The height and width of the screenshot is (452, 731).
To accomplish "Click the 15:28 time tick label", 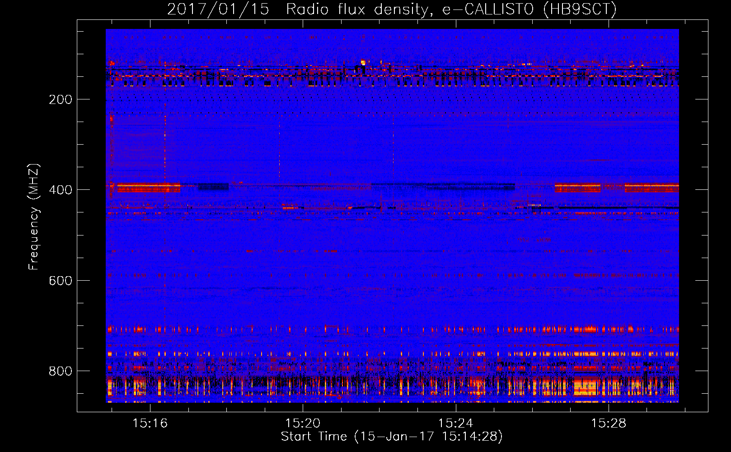I will (609, 423).
